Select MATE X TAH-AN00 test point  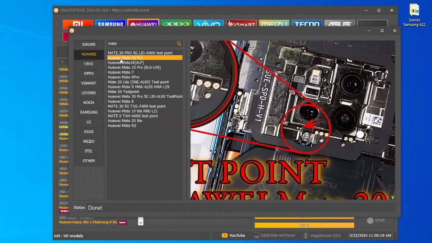coord(145,116)
